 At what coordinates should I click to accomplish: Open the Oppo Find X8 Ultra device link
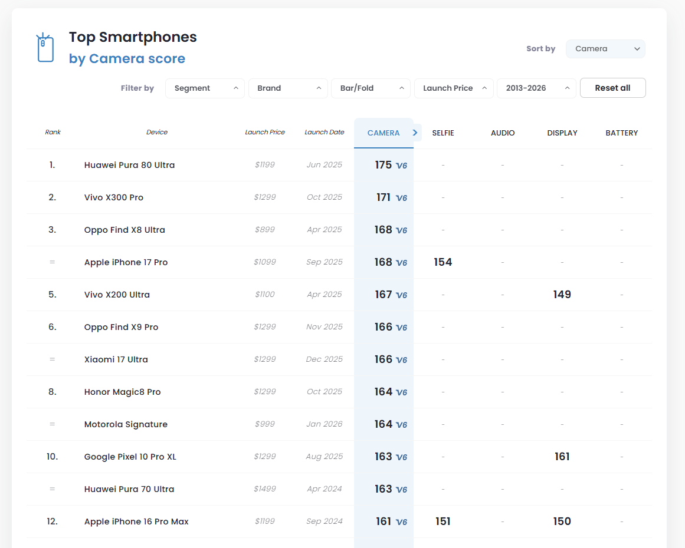(124, 230)
